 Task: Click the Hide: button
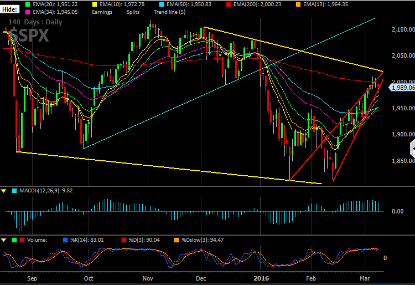[10, 9]
